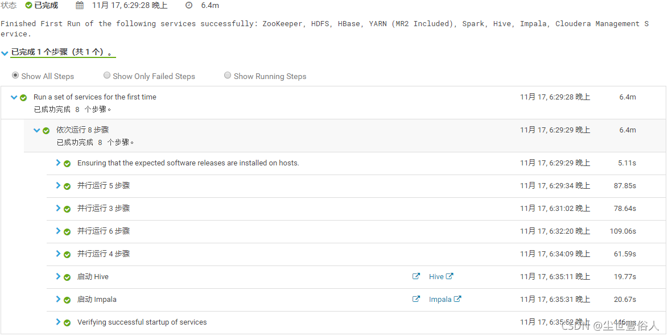Click the green status check beside 已完成

tap(28, 6)
